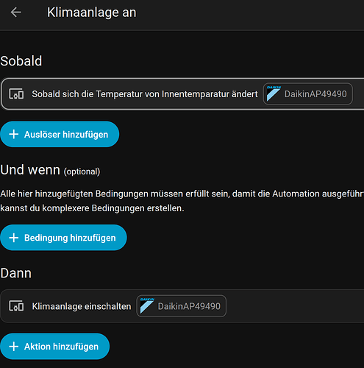Open the DaikinAP49490 chip in the trigger row
This screenshot has width=364, height=368.
(308, 94)
